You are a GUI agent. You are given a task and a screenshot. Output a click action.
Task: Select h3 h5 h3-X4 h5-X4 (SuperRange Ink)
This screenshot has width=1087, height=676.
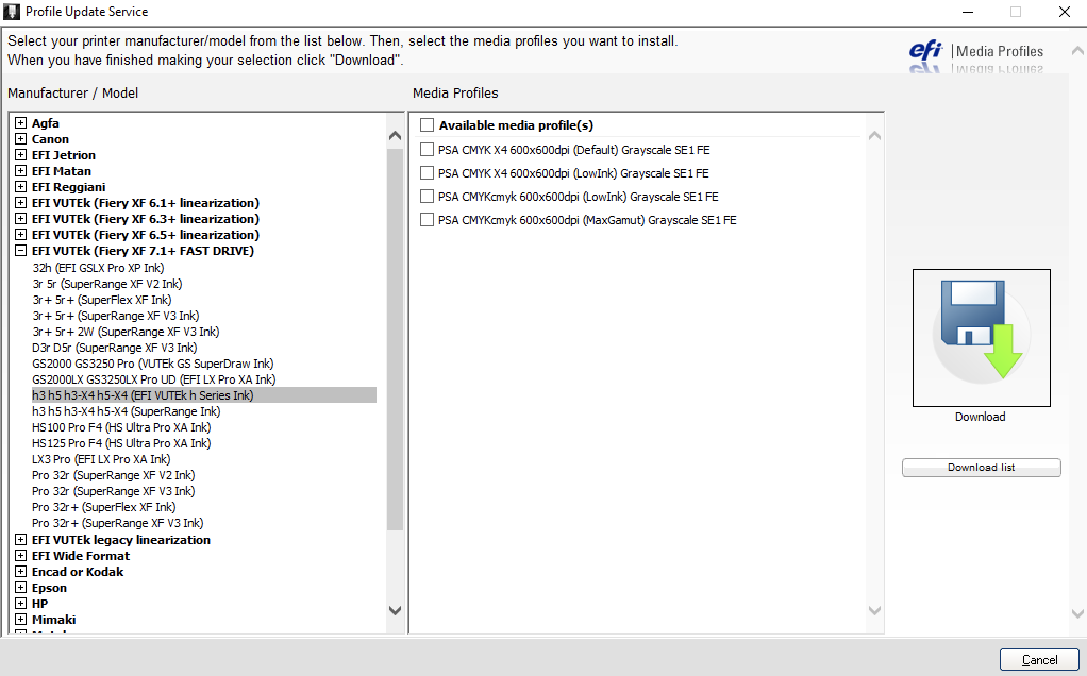(x=126, y=411)
